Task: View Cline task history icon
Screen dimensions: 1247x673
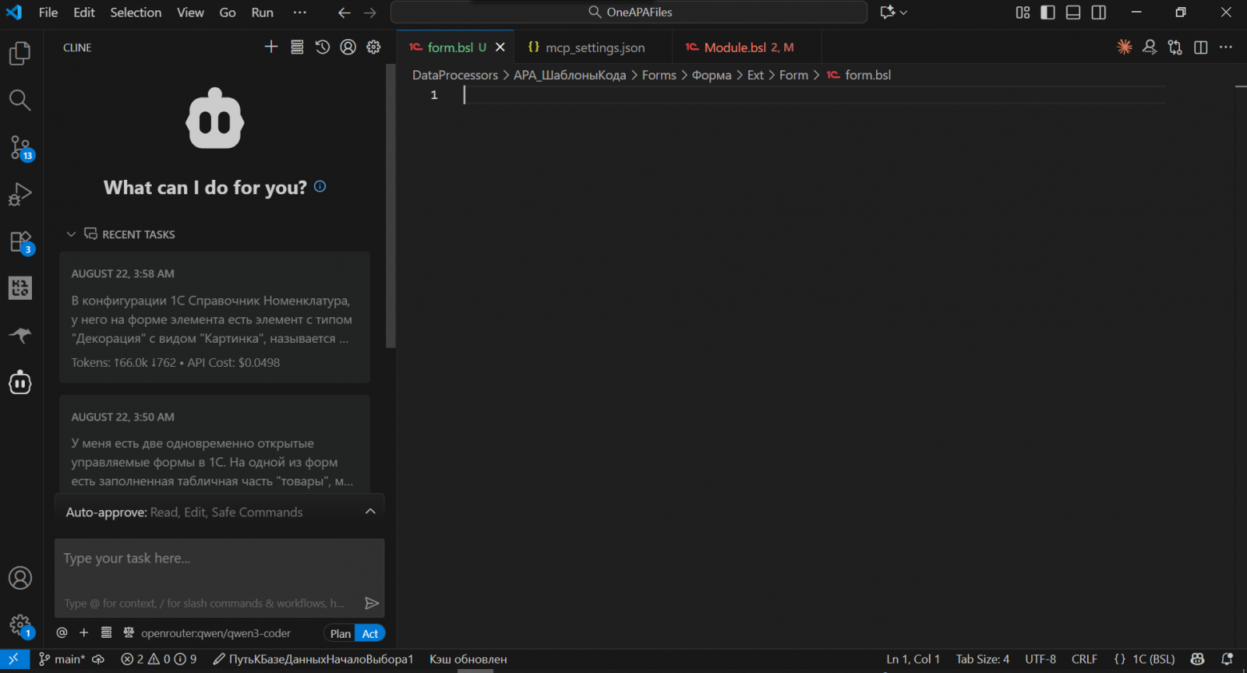Action: 322,46
